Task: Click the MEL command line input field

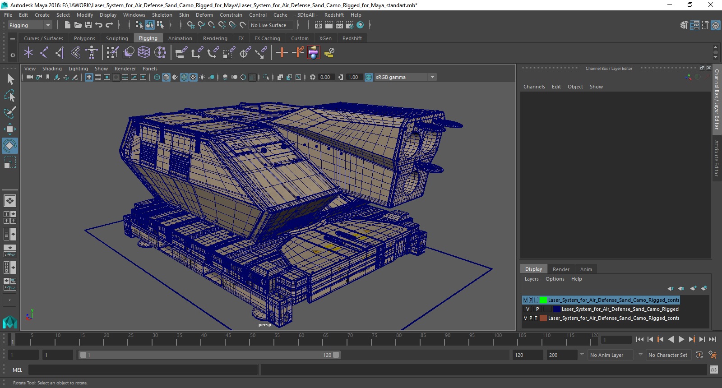Action: [143, 370]
